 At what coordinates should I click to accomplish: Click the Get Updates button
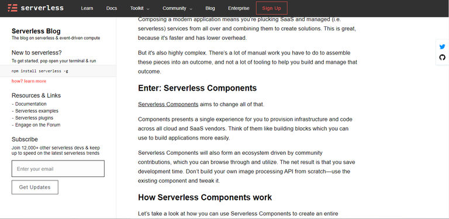click(x=35, y=187)
